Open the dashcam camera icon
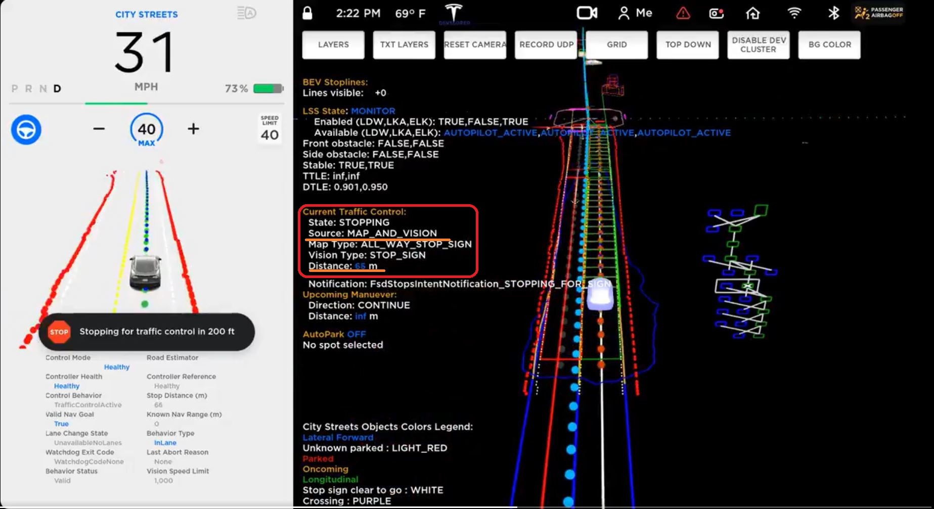 pyautogui.click(x=587, y=13)
